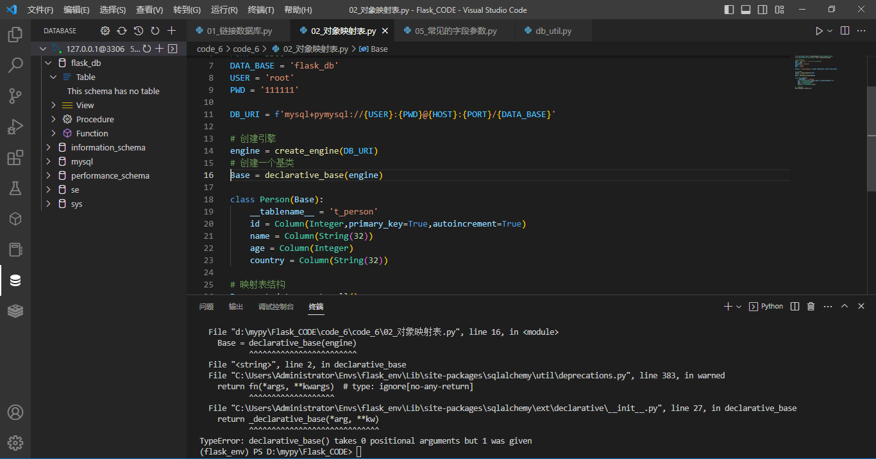876x459 pixels.
Task: Open the 终端(T) menu
Action: [x=260, y=10]
